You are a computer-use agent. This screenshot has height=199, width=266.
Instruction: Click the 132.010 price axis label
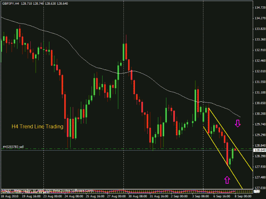coord(260,71)
